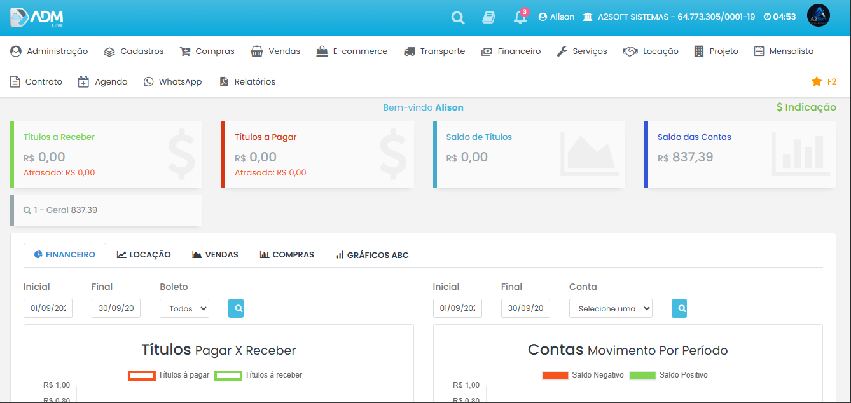Viewport: 851px width, 403px height.
Task: Switch to the LOCAÇÃO tab
Action: pyautogui.click(x=144, y=255)
